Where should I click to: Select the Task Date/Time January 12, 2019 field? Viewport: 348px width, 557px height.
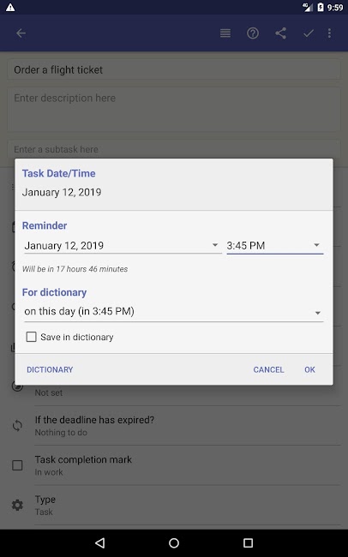pyautogui.click(x=62, y=192)
